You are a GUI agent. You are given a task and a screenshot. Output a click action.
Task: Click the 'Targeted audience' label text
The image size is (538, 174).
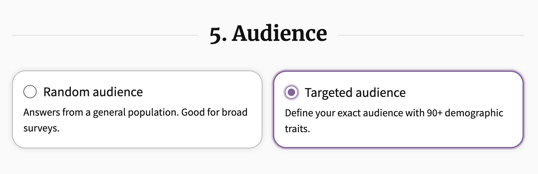click(355, 93)
